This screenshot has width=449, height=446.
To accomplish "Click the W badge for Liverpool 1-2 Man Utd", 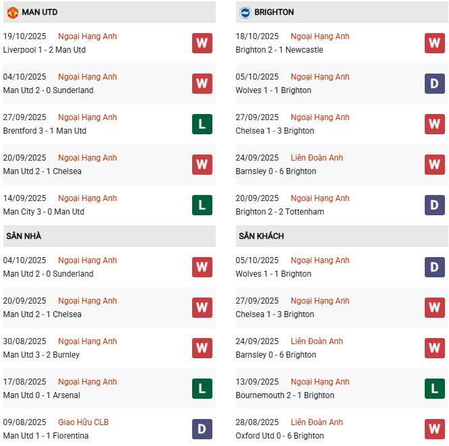I will pos(202,43).
